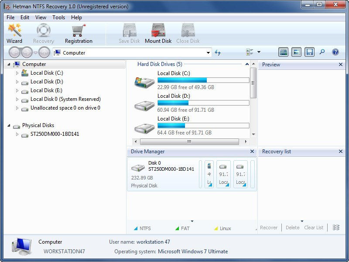Click the search magnifier icon

322,52
